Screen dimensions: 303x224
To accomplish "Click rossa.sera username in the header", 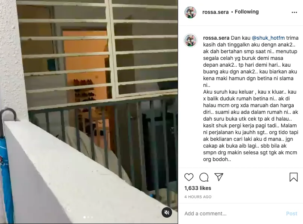I will tap(215, 12).
